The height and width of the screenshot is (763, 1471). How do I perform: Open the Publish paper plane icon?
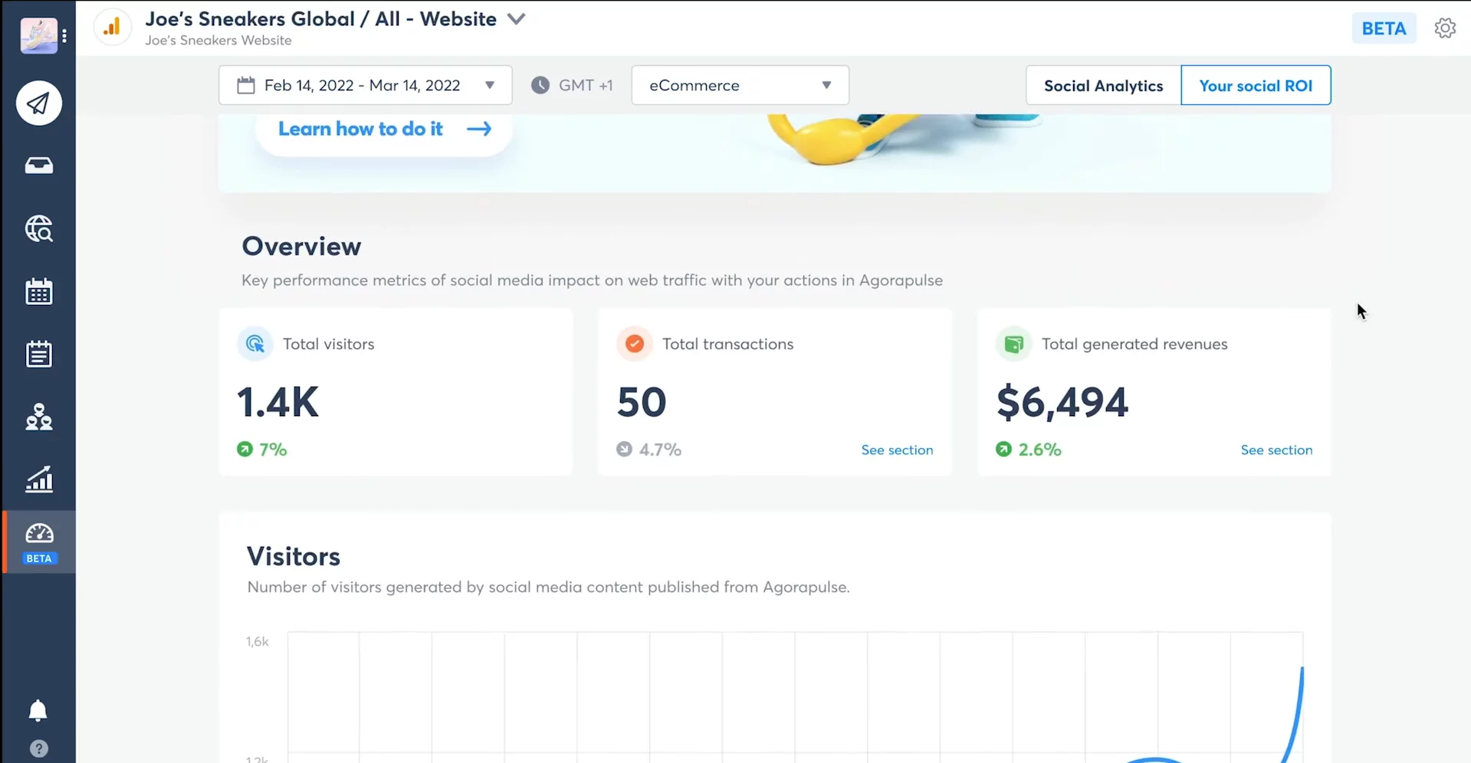[38, 103]
